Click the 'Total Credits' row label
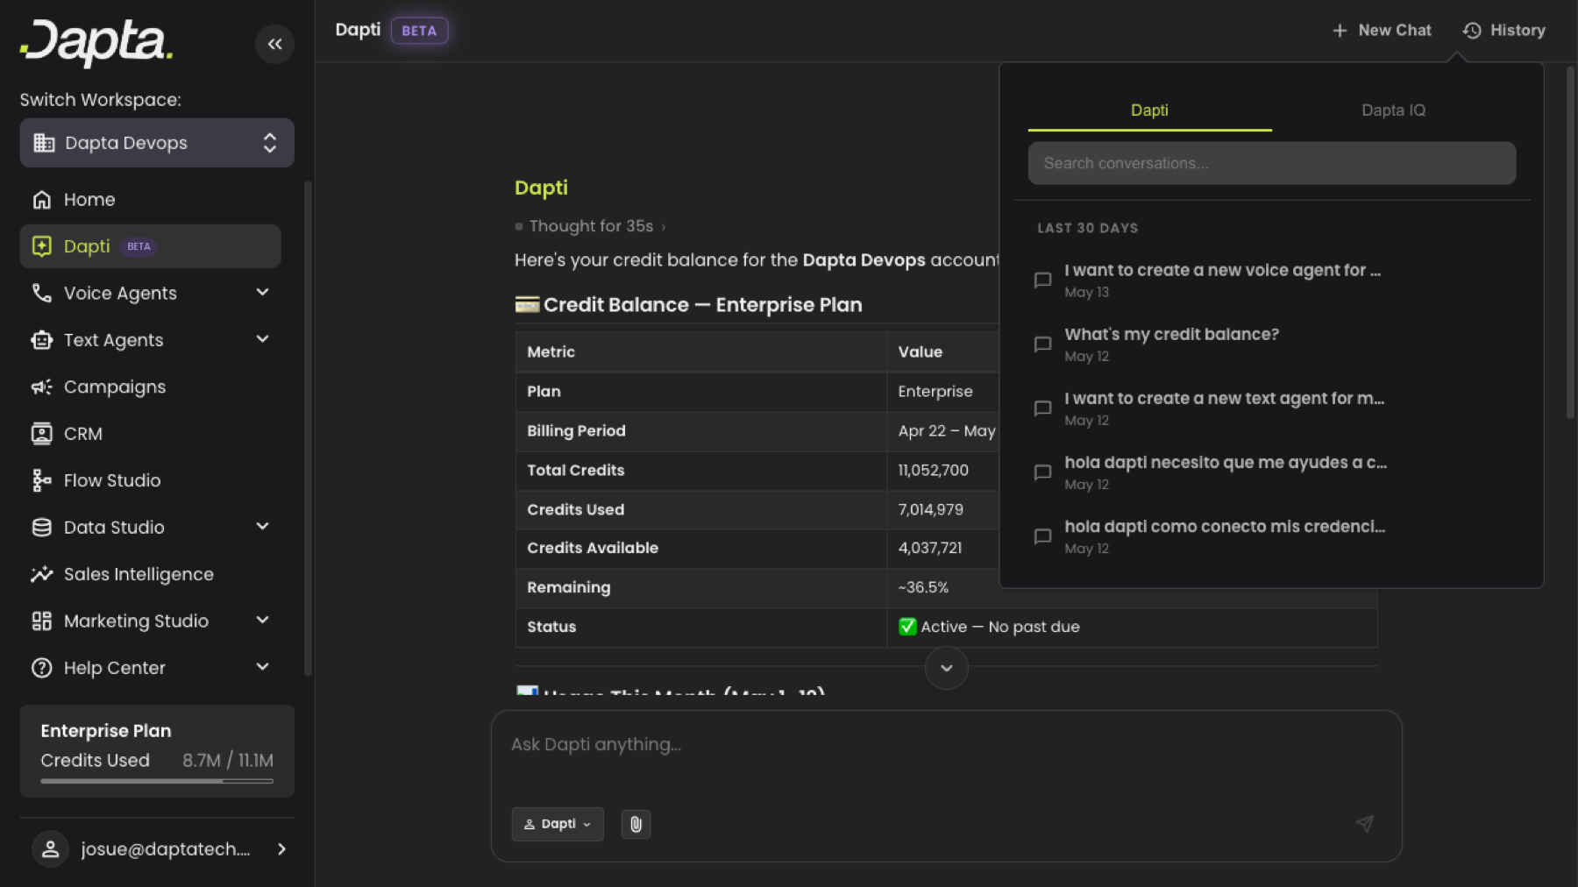 576,470
